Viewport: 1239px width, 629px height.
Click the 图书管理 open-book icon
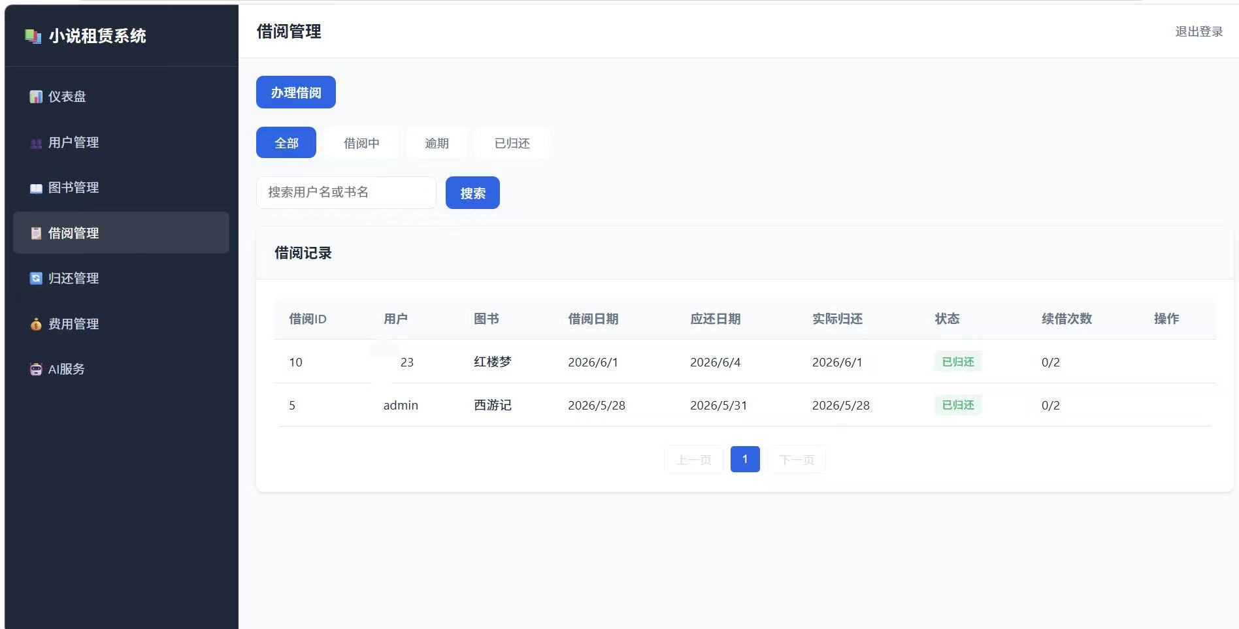36,188
